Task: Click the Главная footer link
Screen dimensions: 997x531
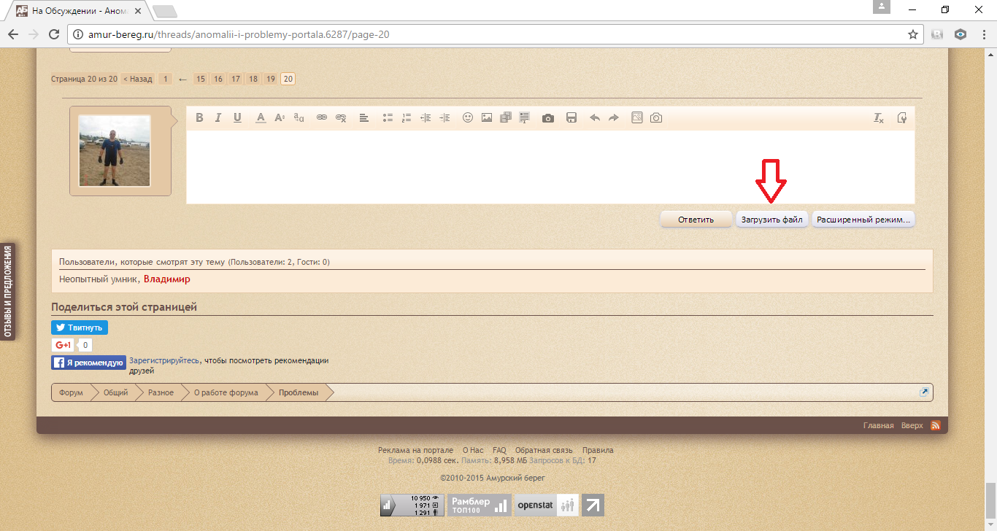Action: coord(879,425)
